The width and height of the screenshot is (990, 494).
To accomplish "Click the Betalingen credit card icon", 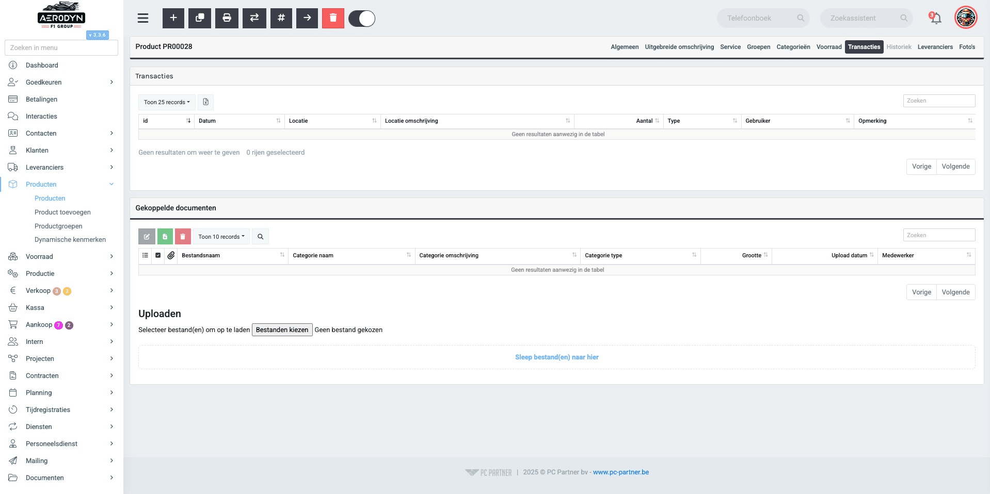I will [13, 99].
